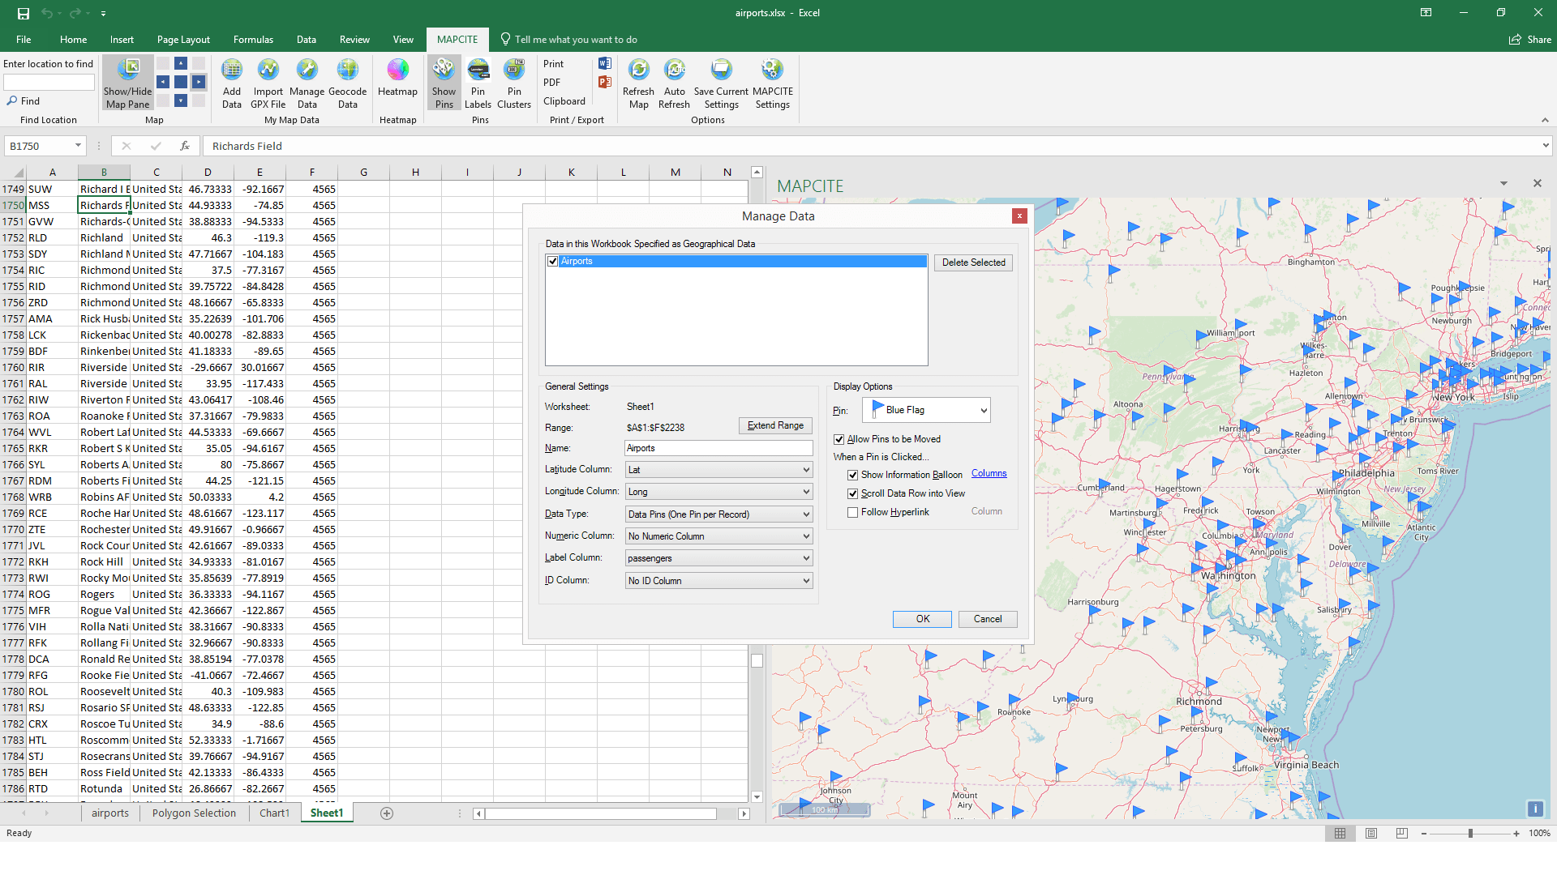The width and height of the screenshot is (1557, 875).
Task: Export map to Word icon
Action: pos(604,63)
